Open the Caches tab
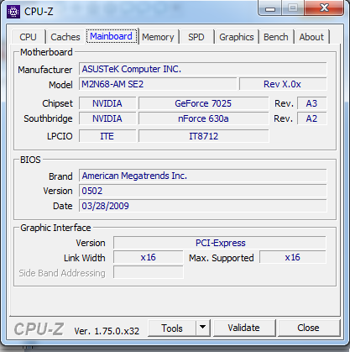The height and width of the screenshot is (352, 350). (65, 37)
